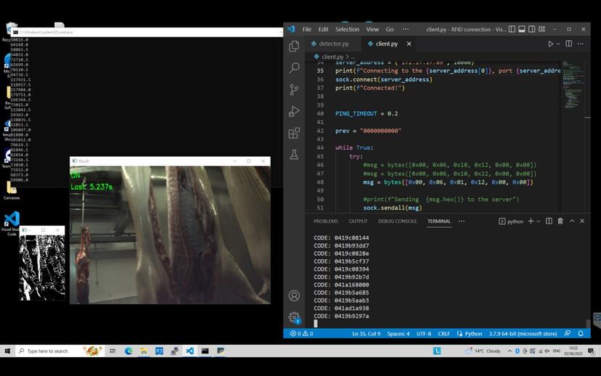
Task: Open errors and warnings status item
Action: pos(301,333)
